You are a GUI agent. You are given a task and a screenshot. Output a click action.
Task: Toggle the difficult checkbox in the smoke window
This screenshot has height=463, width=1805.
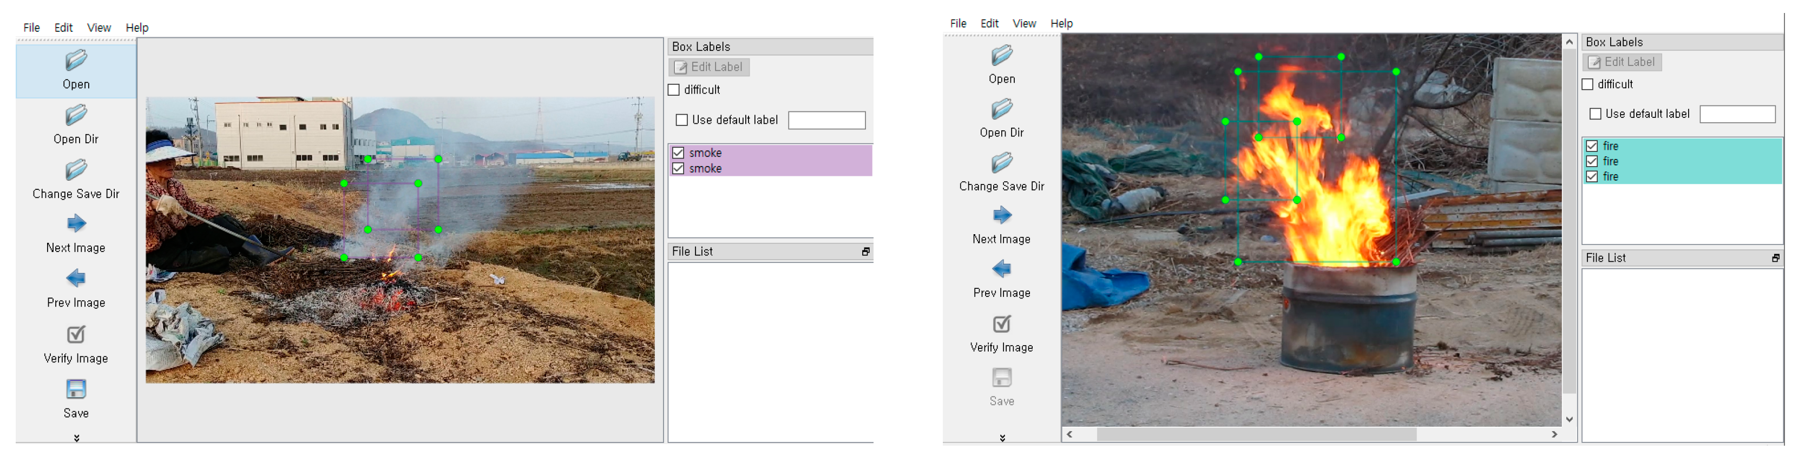pos(674,90)
